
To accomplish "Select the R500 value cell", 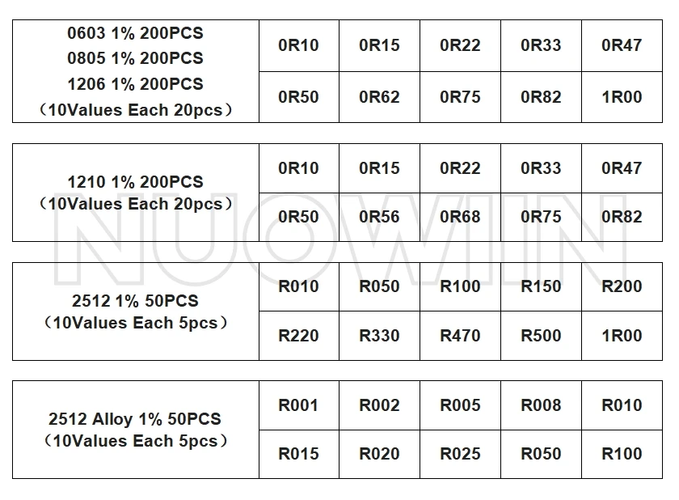I will 542,336.
